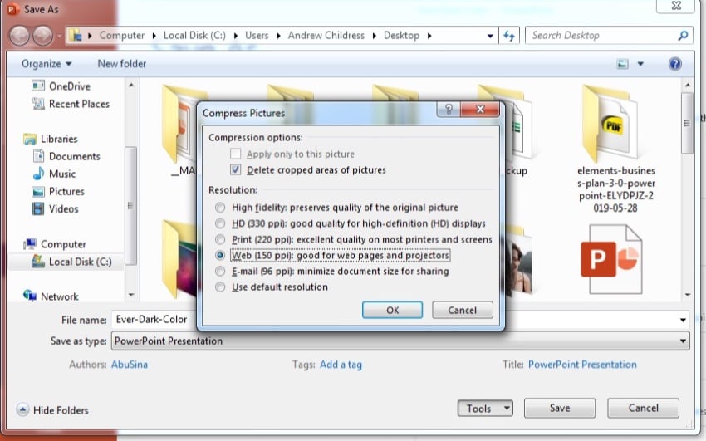The width and height of the screenshot is (706, 441).
Task: Choose Print (220 ppi) resolution radio button
Action: coord(219,240)
